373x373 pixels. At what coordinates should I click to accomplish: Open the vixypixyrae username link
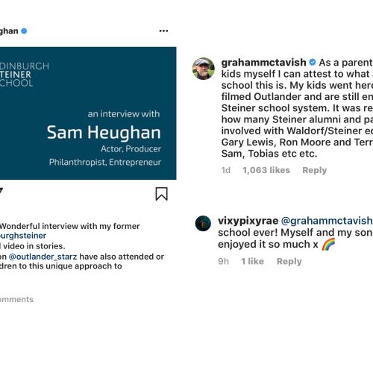click(x=248, y=221)
